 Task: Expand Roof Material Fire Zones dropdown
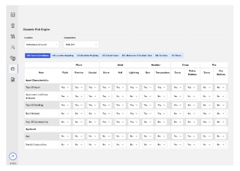(x=207, y=114)
